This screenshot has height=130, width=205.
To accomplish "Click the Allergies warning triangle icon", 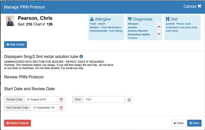I will [92, 19].
